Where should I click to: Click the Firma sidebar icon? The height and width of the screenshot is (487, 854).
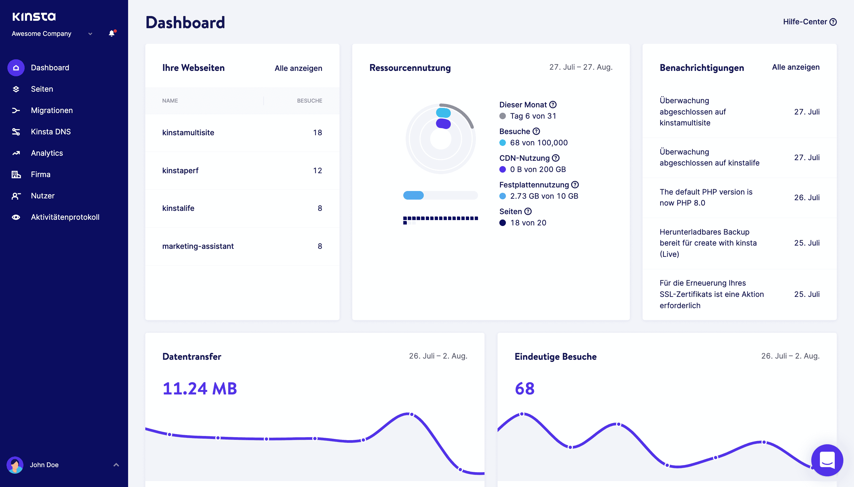(x=16, y=174)
